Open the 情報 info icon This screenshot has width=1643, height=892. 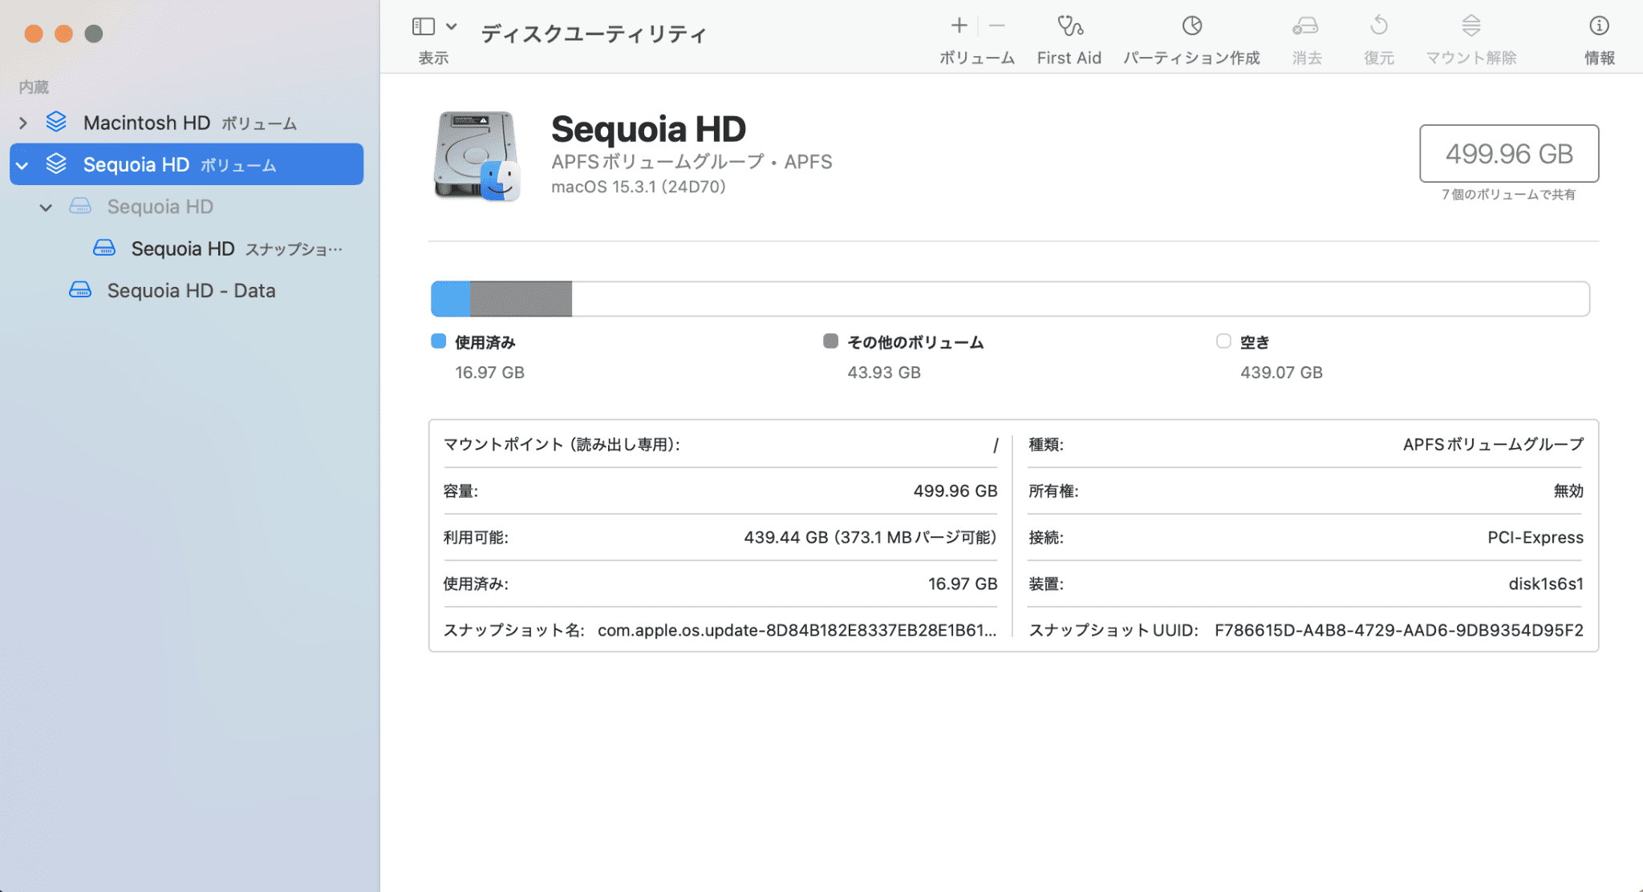pyautogui.click(x=1599, y=26)
